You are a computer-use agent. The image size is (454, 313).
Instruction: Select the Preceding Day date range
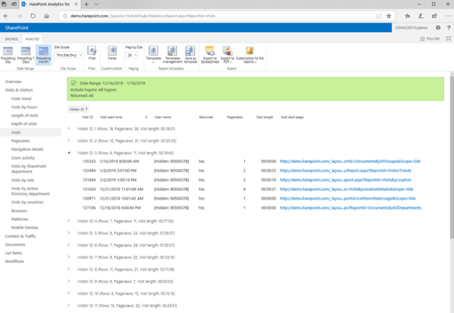tap(8, 55)
